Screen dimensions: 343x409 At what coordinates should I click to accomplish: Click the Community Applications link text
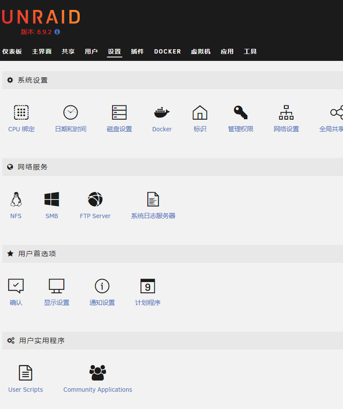click(97, 390)
